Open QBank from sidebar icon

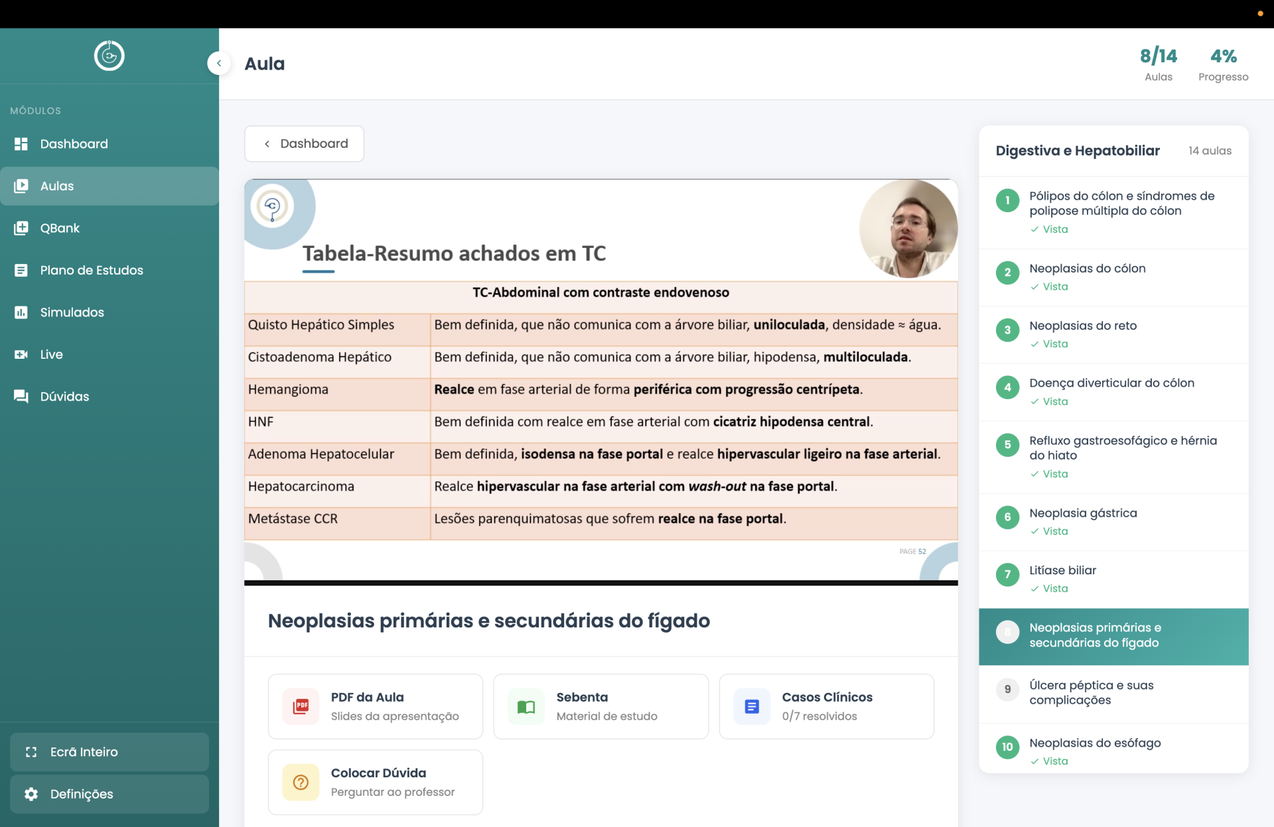tap(21, 228)
